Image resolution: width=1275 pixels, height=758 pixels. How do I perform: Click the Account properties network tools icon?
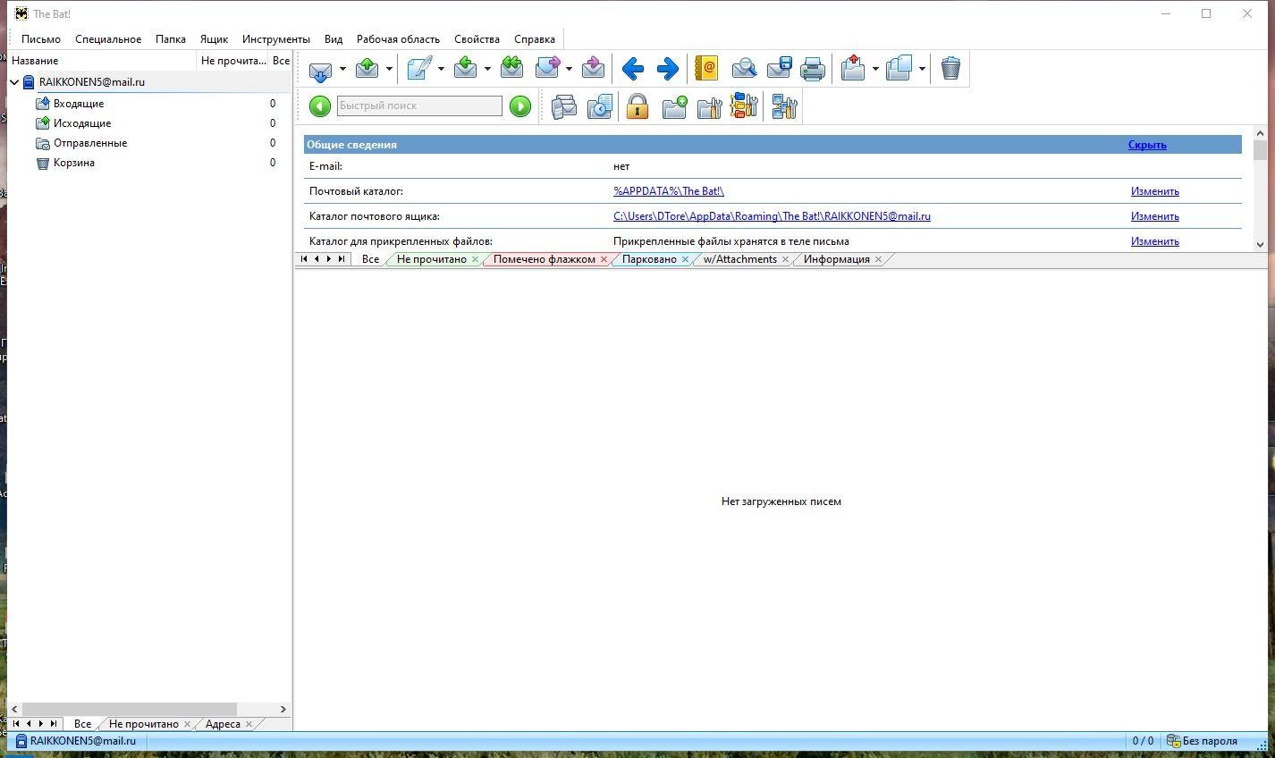tap(784, 106)
